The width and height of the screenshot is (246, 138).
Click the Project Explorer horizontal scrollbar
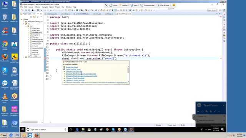point(30,122)
